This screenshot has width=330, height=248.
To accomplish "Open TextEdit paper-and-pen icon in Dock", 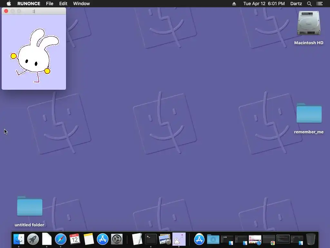I will pyautogui.click(x=137, y=239).
